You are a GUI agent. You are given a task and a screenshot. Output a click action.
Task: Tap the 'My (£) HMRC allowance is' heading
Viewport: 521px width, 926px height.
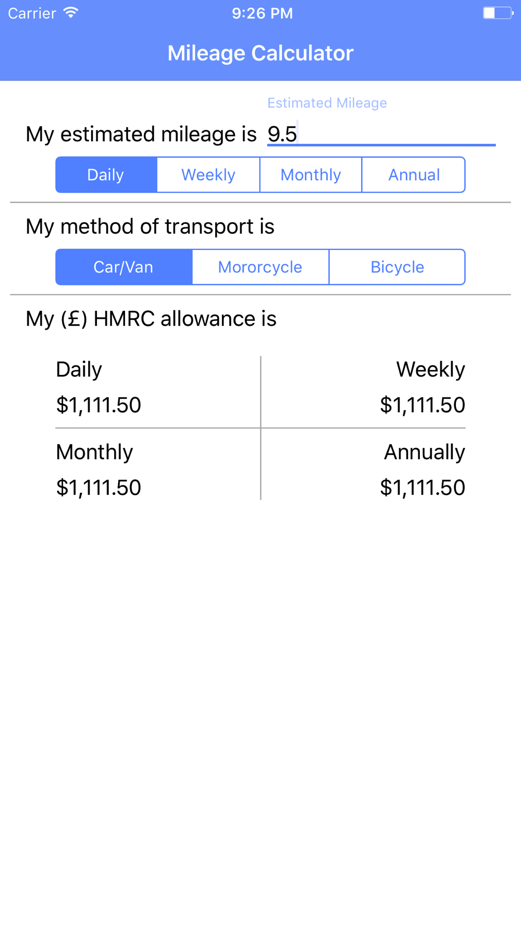[x=151, y=319]
